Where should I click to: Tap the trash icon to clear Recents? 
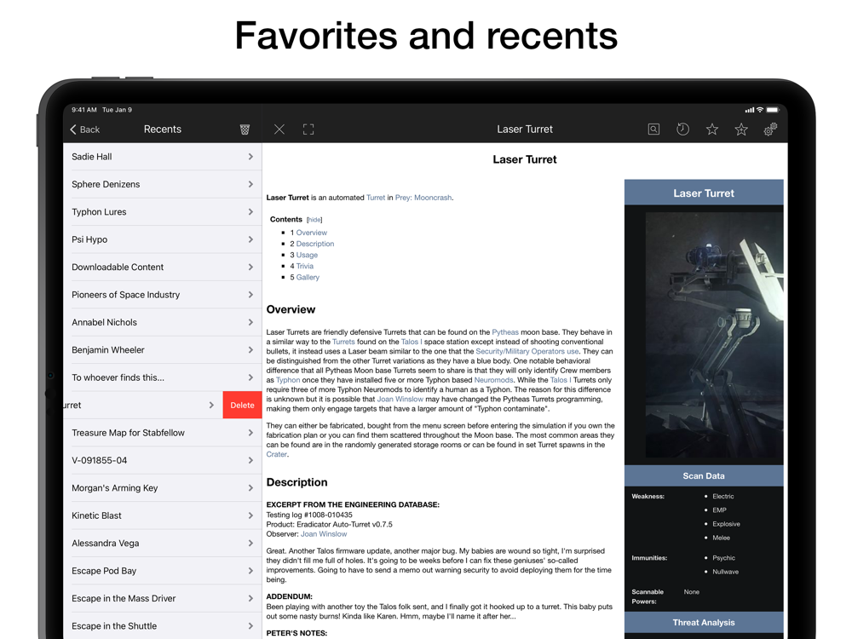(245, 130)
